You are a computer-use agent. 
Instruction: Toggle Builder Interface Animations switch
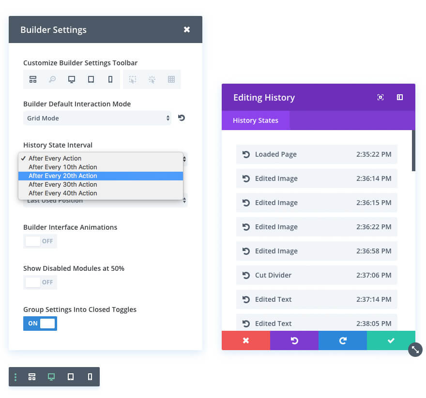pyautogui.click(x=40, y=241)
